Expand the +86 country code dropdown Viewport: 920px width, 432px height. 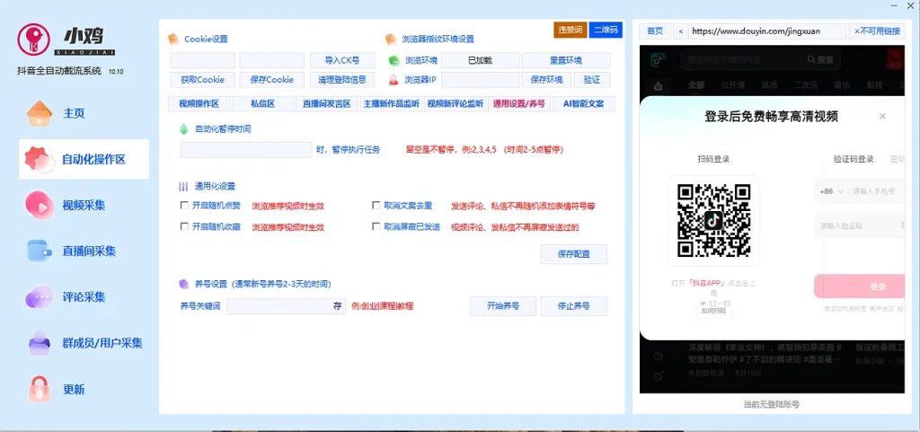831,191
